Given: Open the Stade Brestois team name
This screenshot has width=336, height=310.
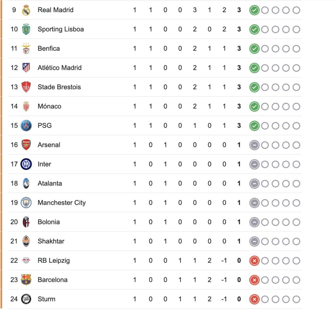Looking at the screenshot, I should coord(59,87).
